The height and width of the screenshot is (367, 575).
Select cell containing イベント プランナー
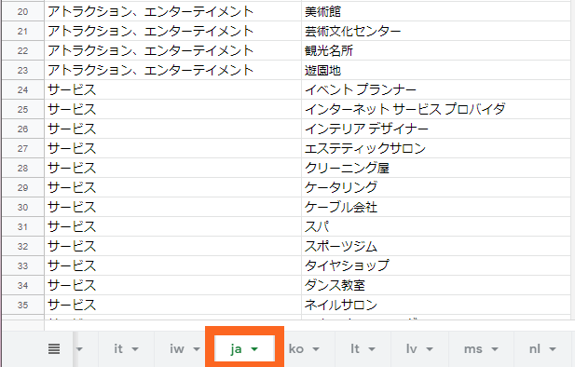(x=436, y=89)
